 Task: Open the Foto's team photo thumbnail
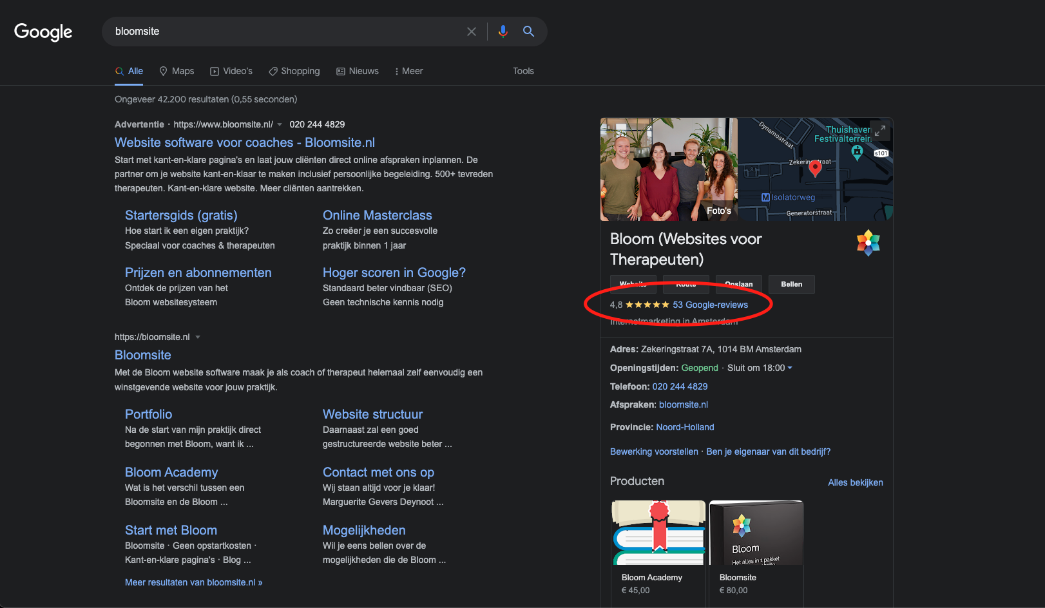pos(669,169)
